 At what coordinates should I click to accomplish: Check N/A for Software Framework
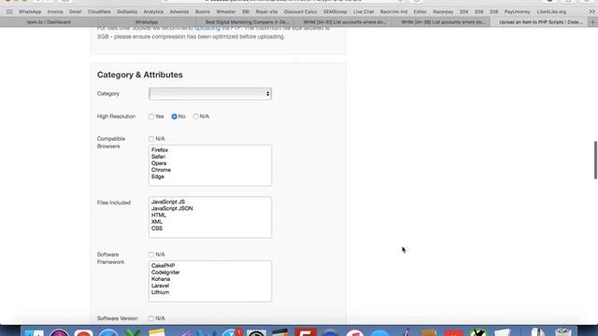pyautogui.click(x=151, y=255)
